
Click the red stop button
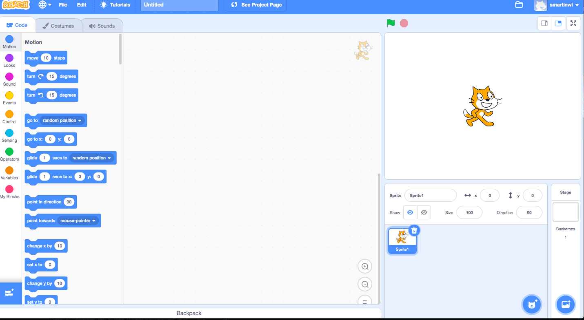pyautogui.click(x=404, y=23)
